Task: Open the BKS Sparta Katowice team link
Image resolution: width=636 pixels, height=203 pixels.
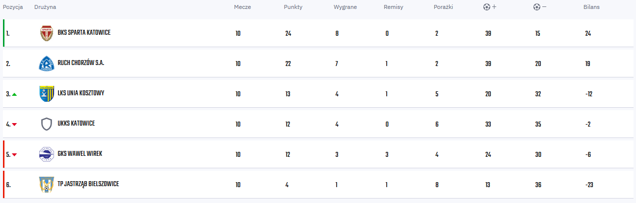Action: 84,33
